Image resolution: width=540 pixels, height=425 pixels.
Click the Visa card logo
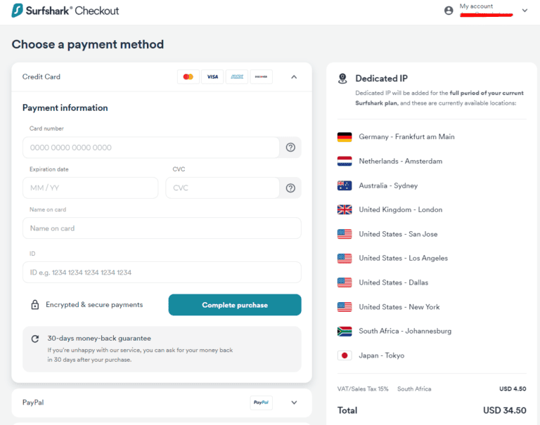[212, 77]
